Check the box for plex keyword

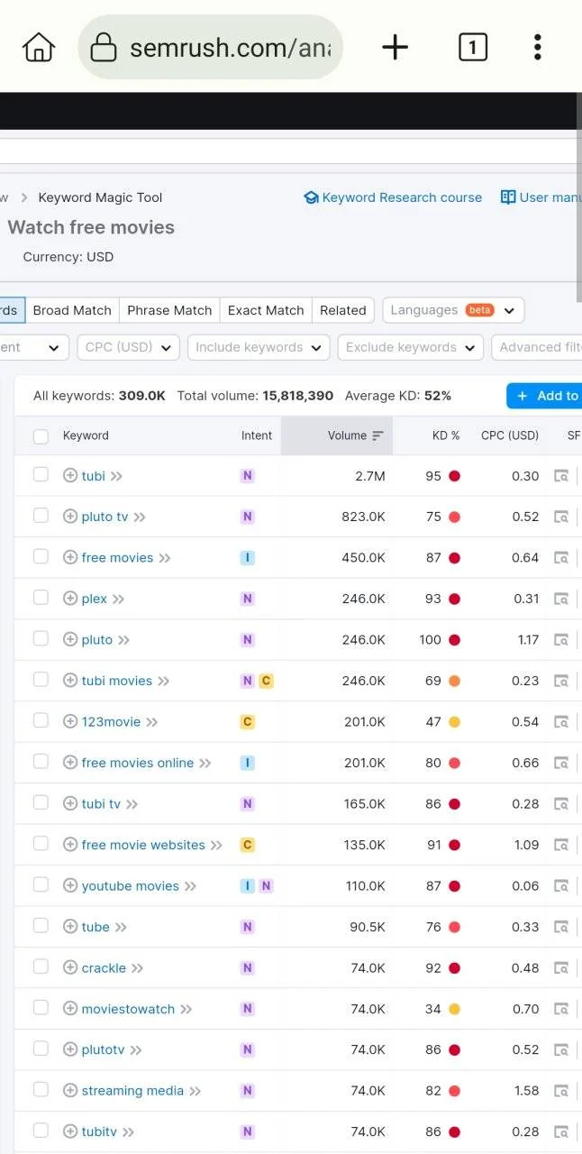(41, 597)
